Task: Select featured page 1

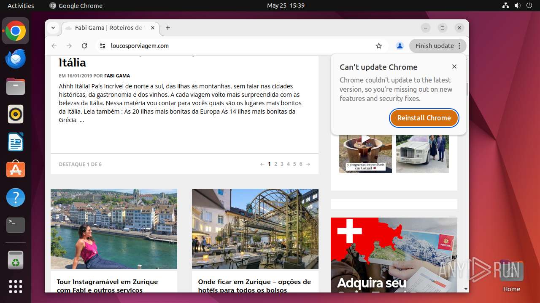Action: point(269,164)
